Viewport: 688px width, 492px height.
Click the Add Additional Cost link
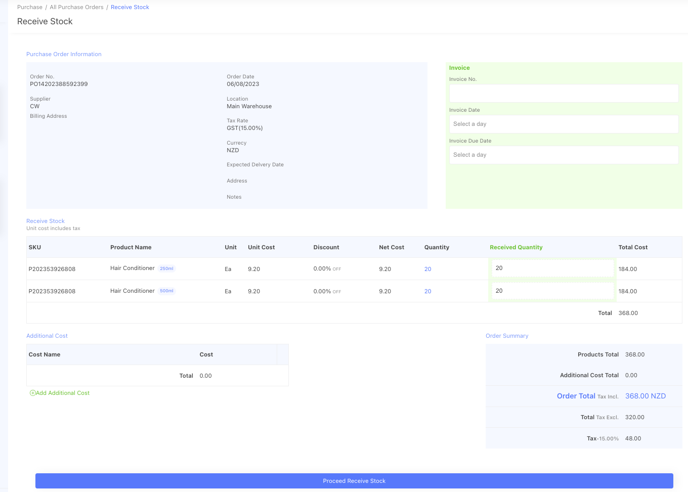point(62,393)
